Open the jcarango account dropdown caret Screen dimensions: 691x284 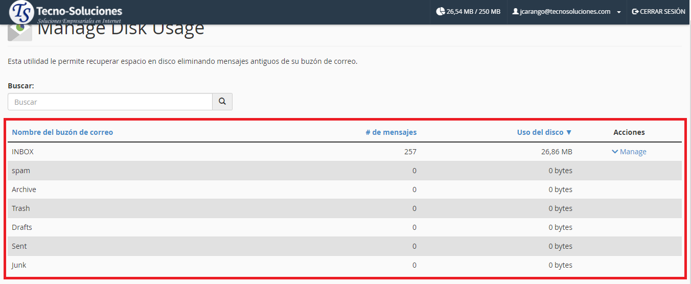[x=619, y=12]
